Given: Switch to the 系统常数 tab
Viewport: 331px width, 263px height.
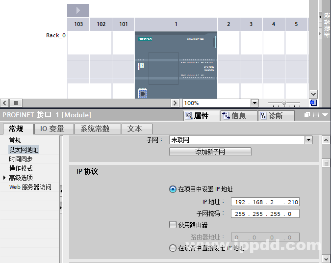Looking at the screenshot, I should 98,129.
